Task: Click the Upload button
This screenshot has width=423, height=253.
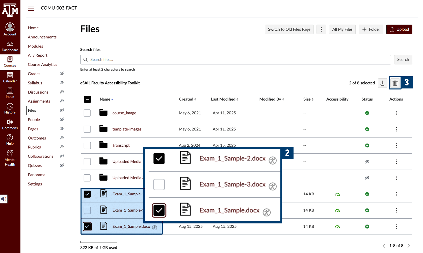Action: click(399, 29)
